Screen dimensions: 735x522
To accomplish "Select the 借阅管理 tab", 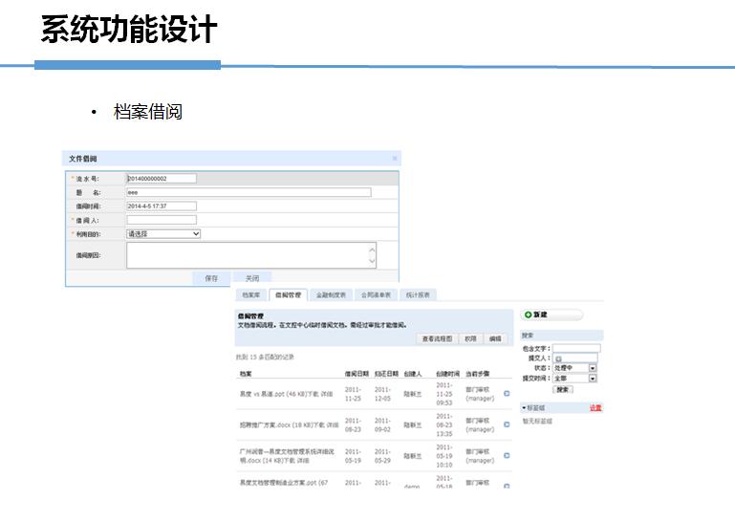I will pos(288,295).
